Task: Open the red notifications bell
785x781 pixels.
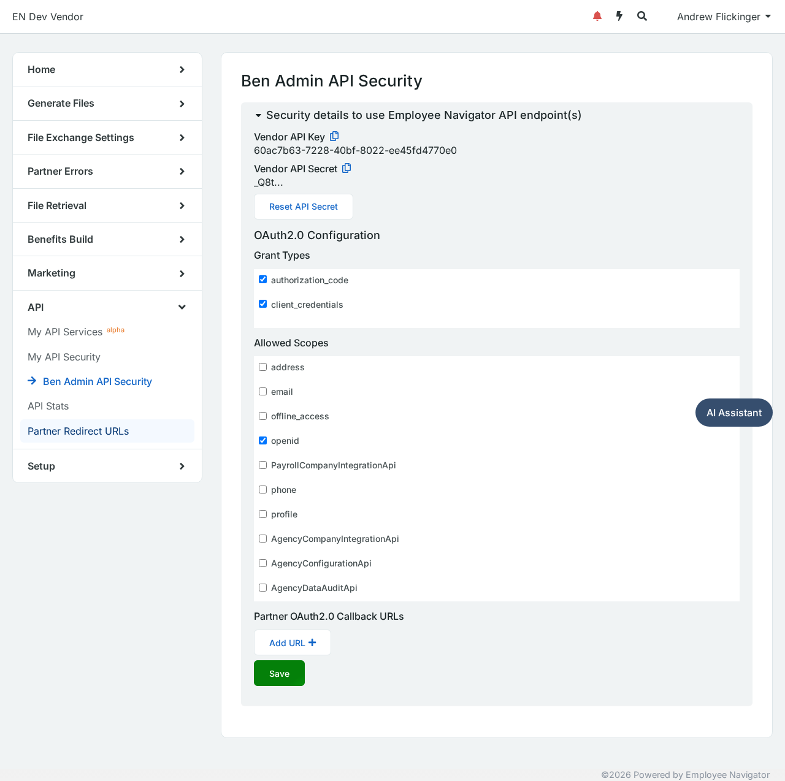Action: [597, 17]
